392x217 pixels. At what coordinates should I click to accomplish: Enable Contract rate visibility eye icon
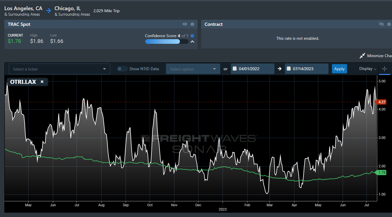(x=381, y=24)
